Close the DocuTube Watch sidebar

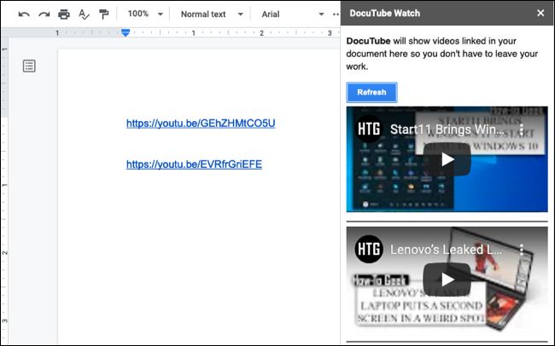540,13
